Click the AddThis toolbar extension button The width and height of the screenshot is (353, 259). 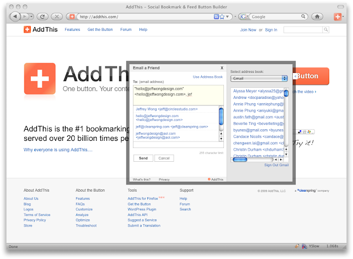click(x=338, y=17)
